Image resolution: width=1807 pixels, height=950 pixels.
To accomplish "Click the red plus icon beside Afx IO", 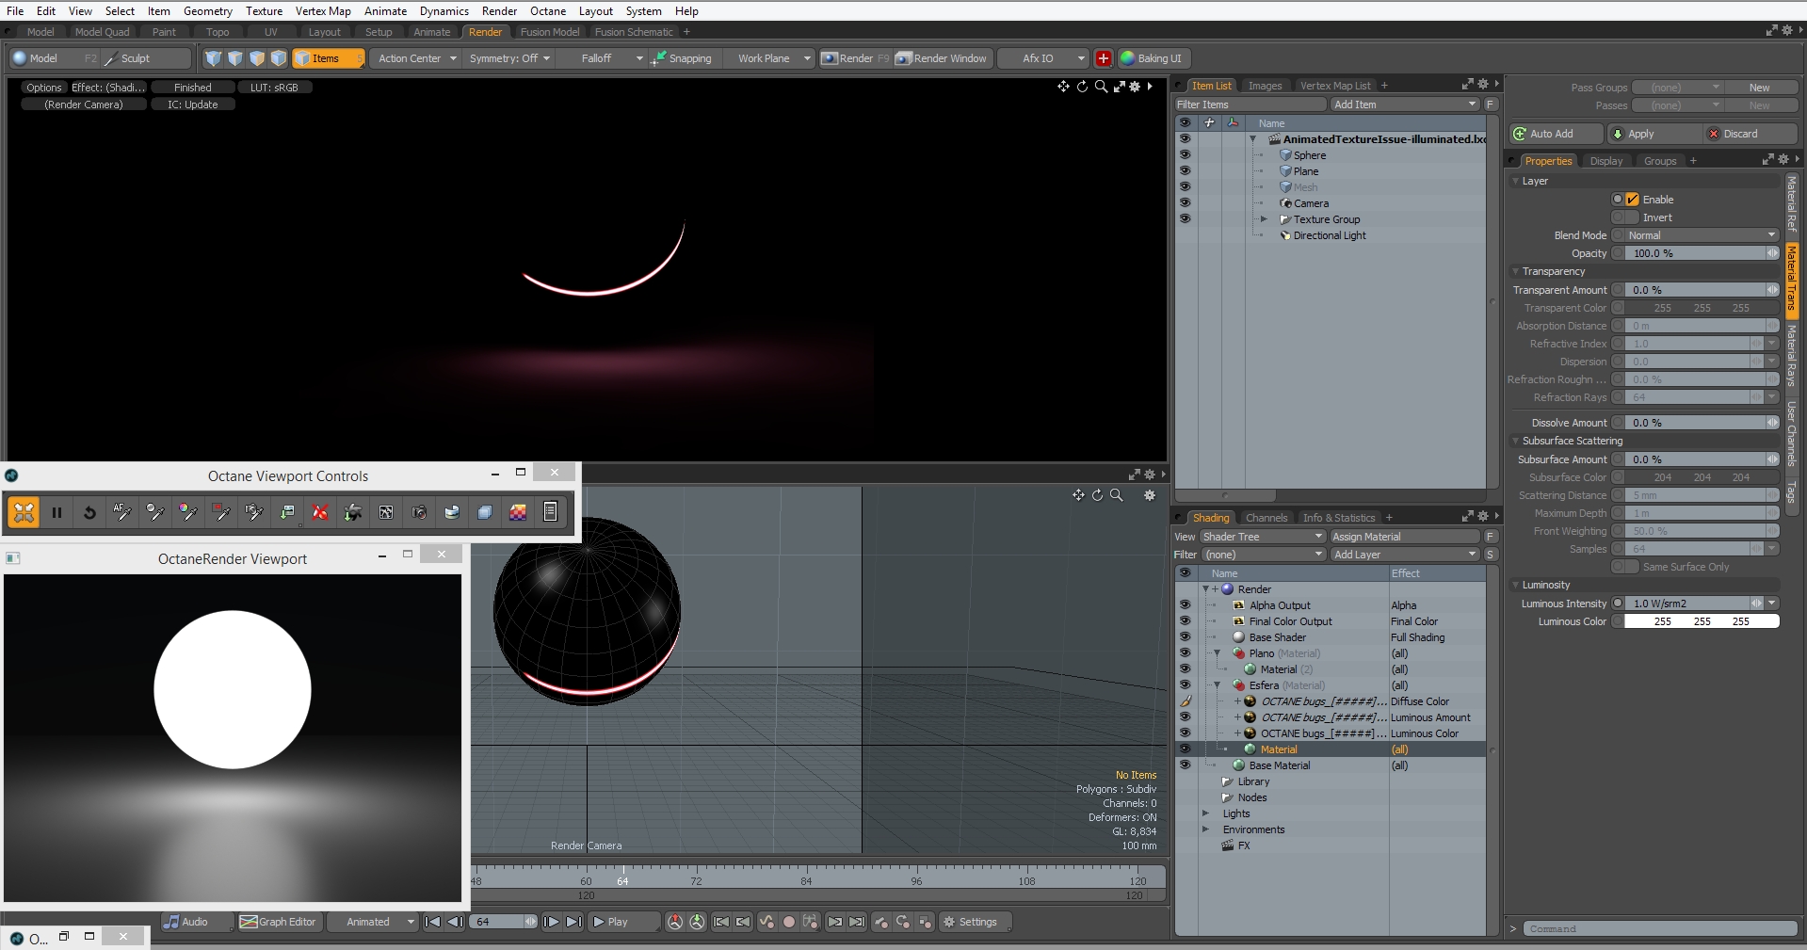I will coord(1104,58).
